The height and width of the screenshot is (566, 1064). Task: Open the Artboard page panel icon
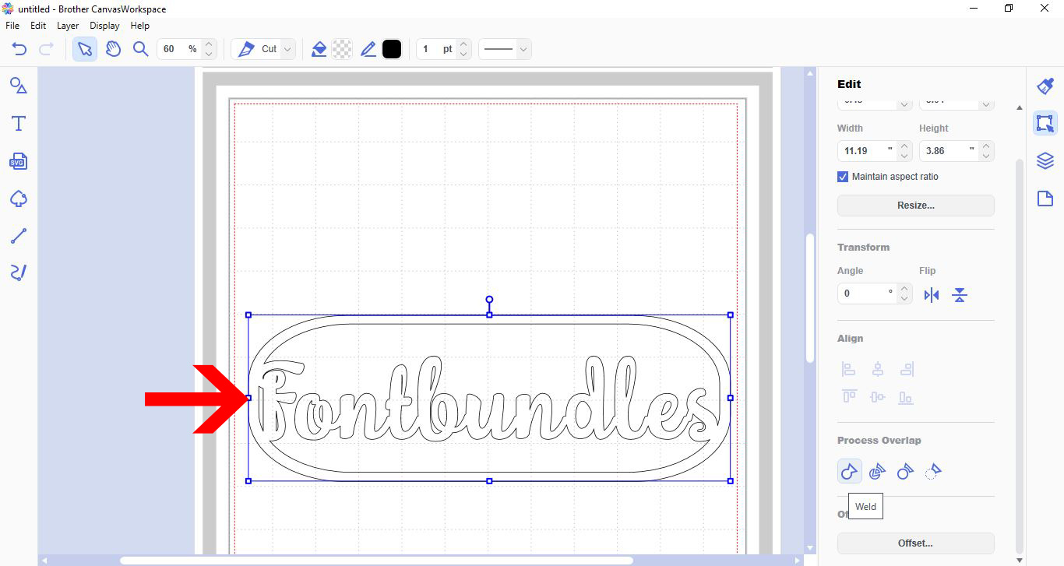coord(1045,199)
